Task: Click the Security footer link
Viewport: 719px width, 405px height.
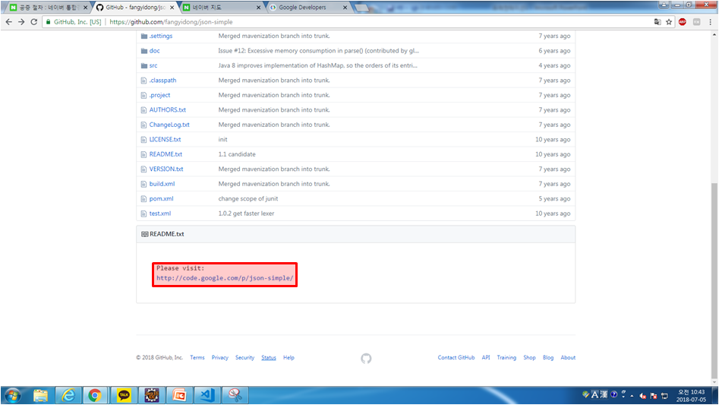Action: [x=245, y=357]
